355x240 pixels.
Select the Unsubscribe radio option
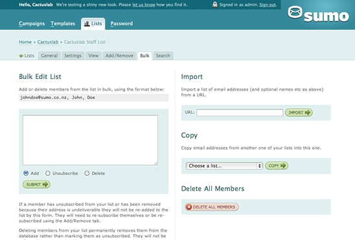[47, 173]
